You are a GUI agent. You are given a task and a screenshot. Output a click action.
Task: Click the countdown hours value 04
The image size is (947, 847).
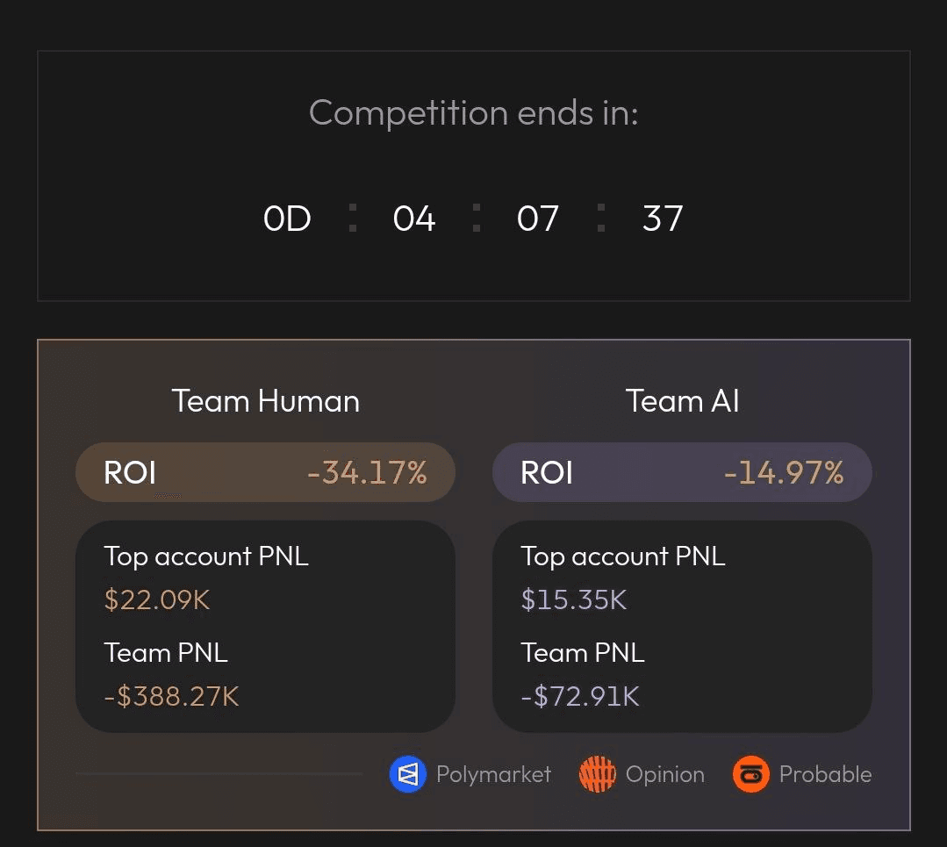(414, 219)
